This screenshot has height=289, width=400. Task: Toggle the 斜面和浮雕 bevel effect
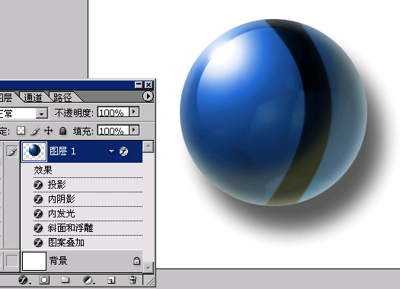tap(38, 228)
